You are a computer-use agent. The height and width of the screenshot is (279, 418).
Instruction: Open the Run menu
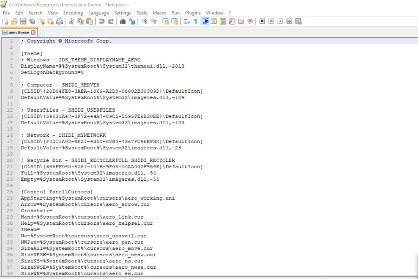[176, 13]
